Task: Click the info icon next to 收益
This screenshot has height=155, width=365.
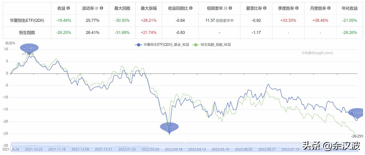Action: pos(68,8)
